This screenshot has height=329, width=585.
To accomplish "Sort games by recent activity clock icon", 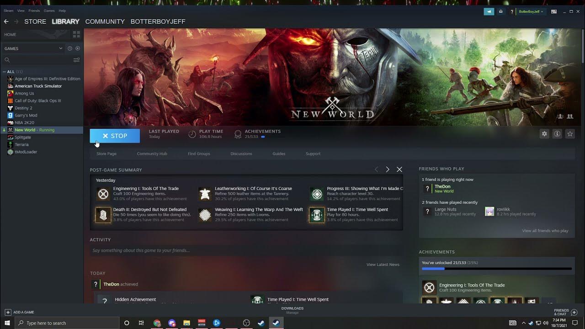I will 70,48.
